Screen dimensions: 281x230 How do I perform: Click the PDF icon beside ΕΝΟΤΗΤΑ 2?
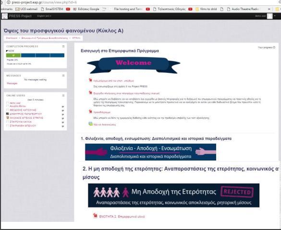(95, 216)
